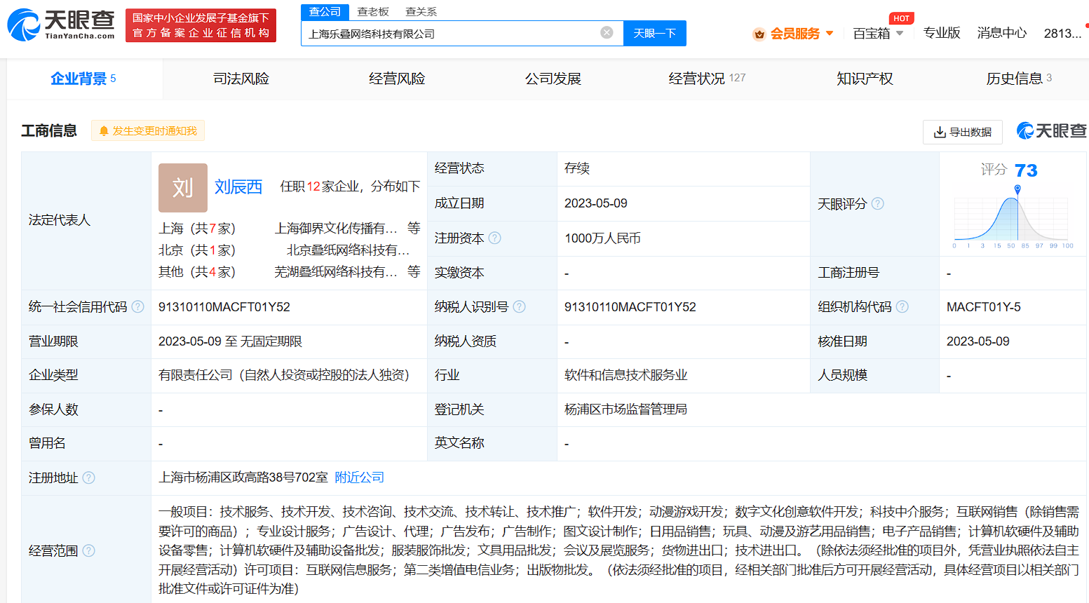The image size is (1089, 603).
Task: Open help icon next to 纳税人识别号
Action: coord(520,306)
